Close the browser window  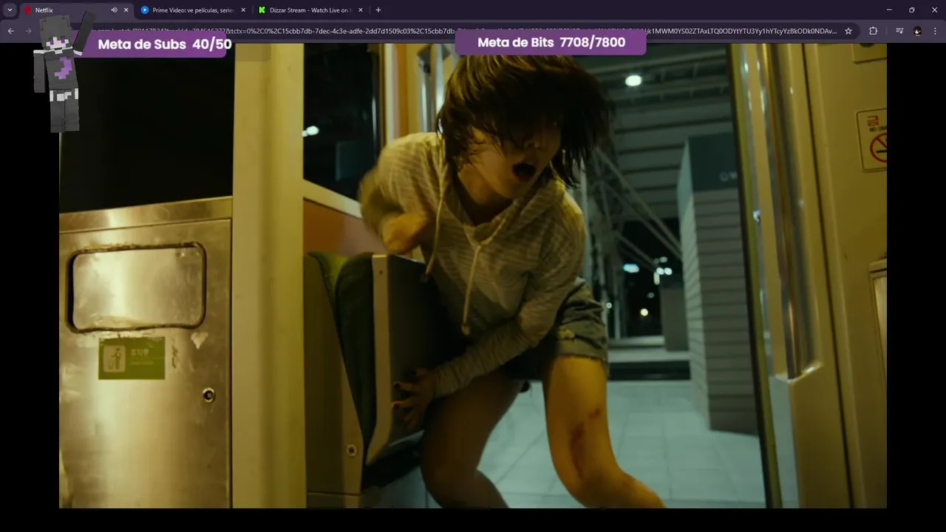[x=934, y=10]
